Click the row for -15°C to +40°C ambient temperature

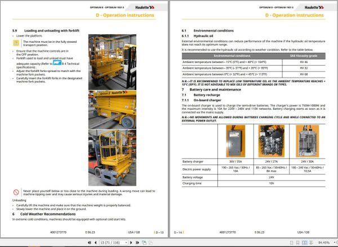pyautogui.click(x=253, y=62)
